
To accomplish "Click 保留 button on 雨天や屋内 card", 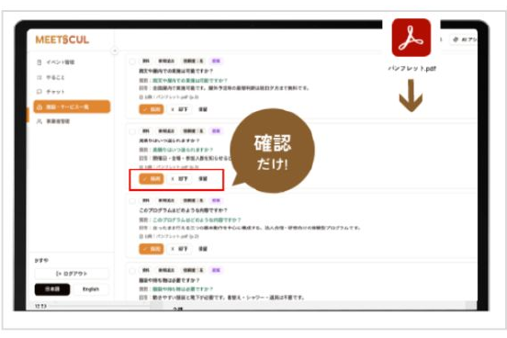I will click(203, 109).
